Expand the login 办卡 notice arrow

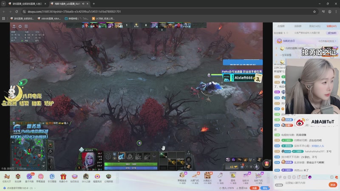pyautogui.click(x=35, y=188)
